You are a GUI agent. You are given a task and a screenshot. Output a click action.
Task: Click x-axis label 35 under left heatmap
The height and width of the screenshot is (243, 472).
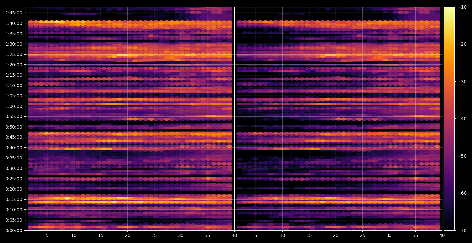coord(208,236)
